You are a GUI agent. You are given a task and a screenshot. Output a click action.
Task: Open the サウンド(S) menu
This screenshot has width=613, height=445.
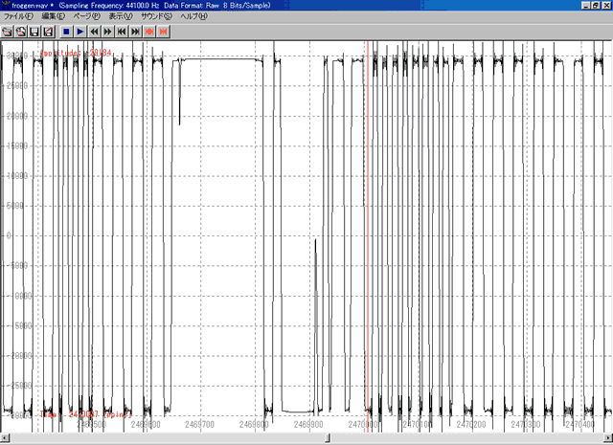156,17
